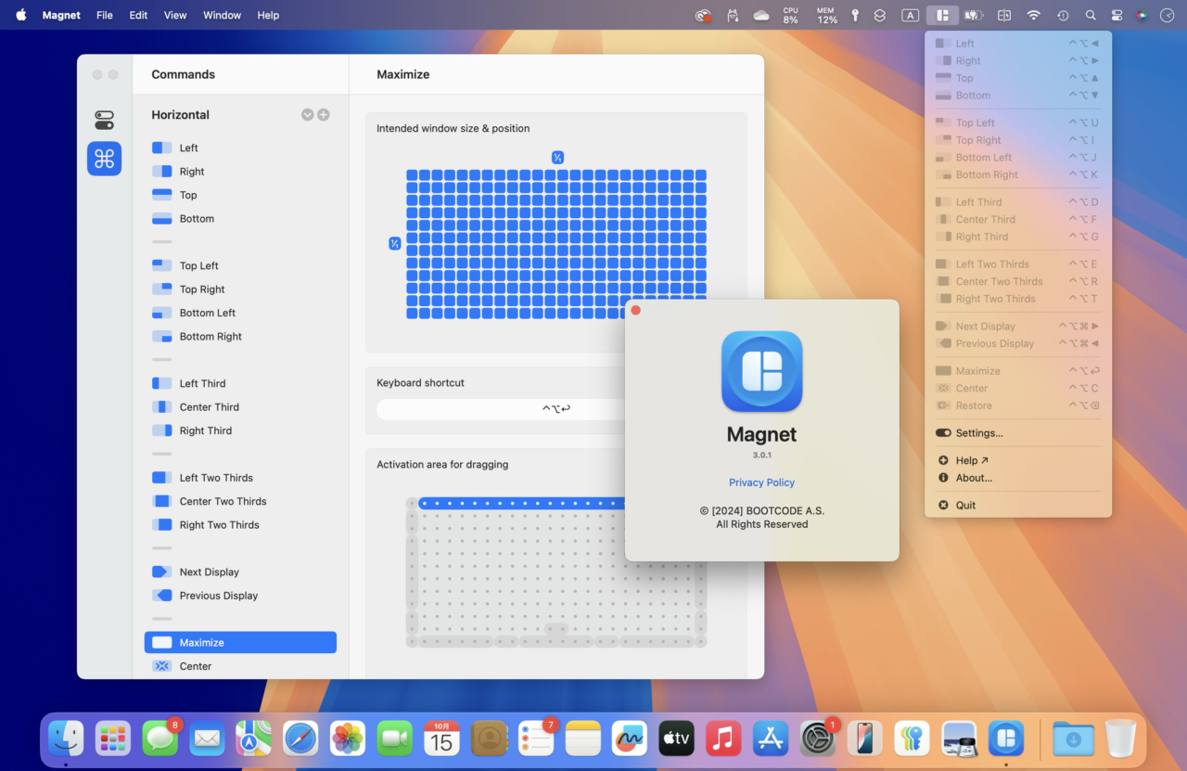Choose Next Display in dropdown menu
The image size is (1187, 771).
[x=1017, y=327]
